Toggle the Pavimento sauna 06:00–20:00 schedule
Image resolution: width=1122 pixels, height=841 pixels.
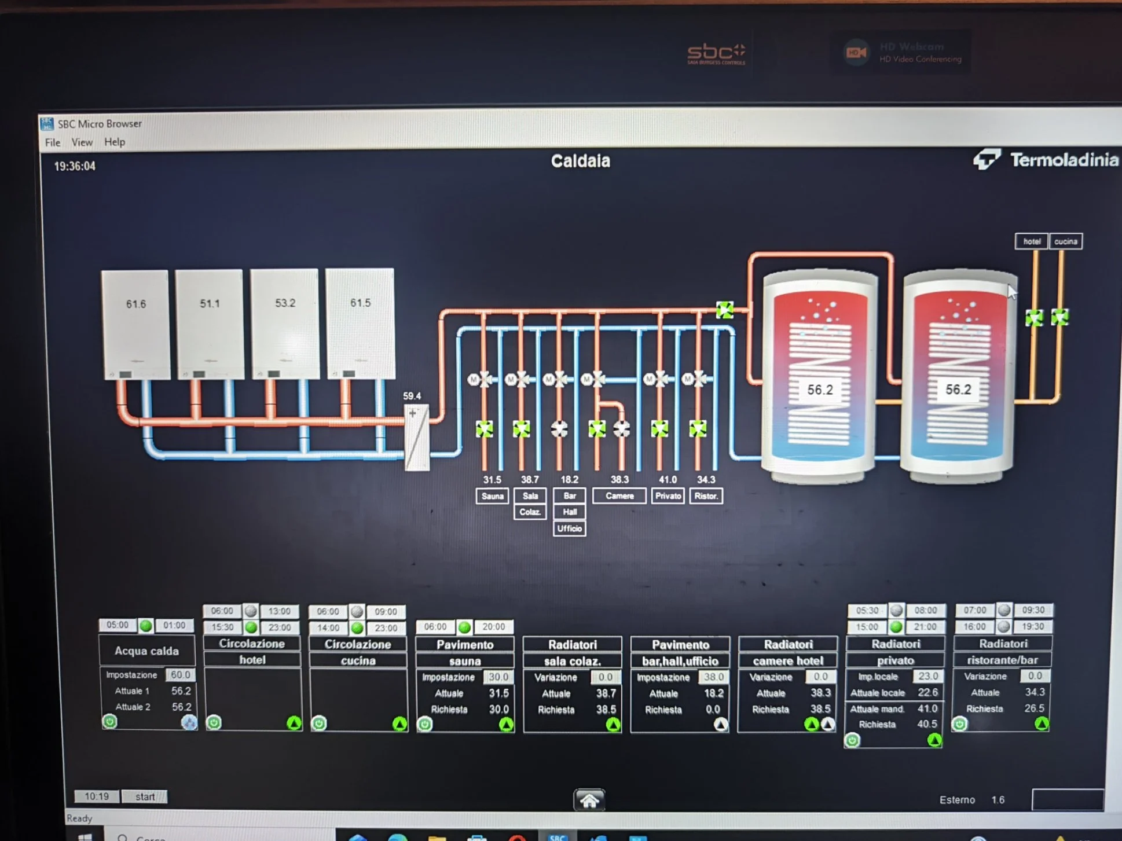tap(464, 627)
